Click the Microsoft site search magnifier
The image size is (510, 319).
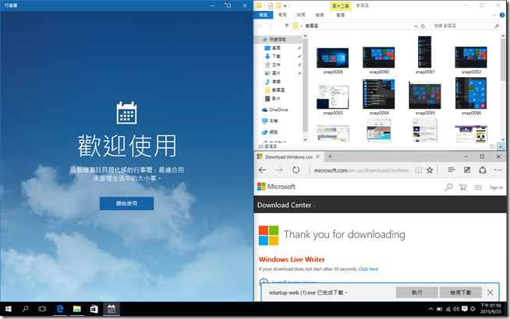pos(449,187)
